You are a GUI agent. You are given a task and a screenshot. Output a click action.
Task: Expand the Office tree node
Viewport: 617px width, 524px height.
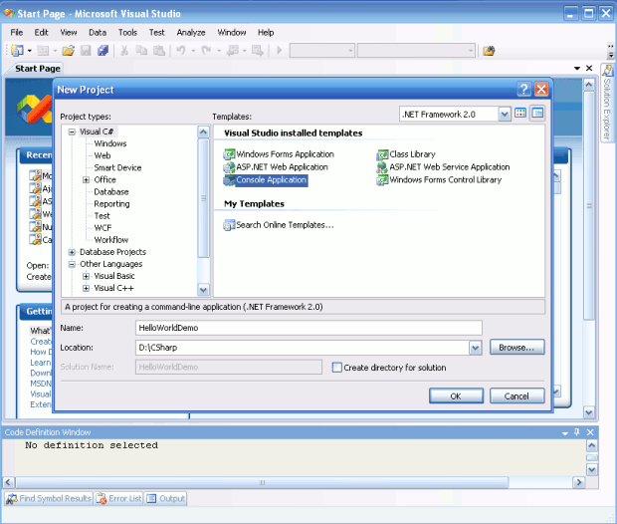(x=86, y=180)
